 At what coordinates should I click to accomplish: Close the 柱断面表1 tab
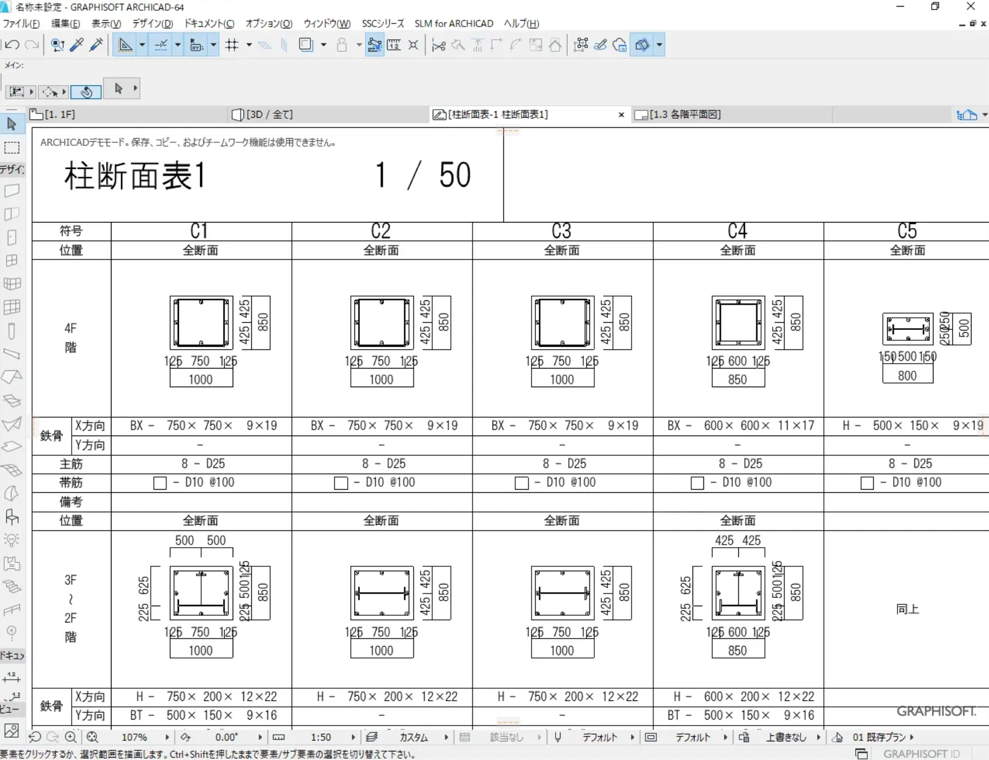click(x=621, y=115)
